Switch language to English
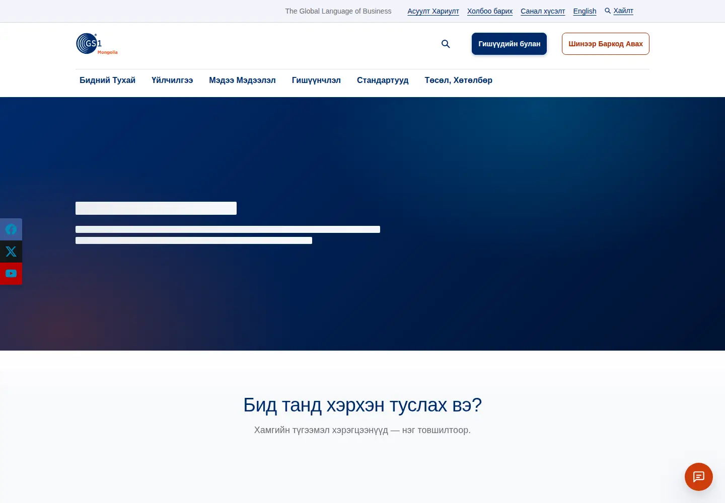Image resolution: width=725 pixels, height=503 pixels. point(585,11)
